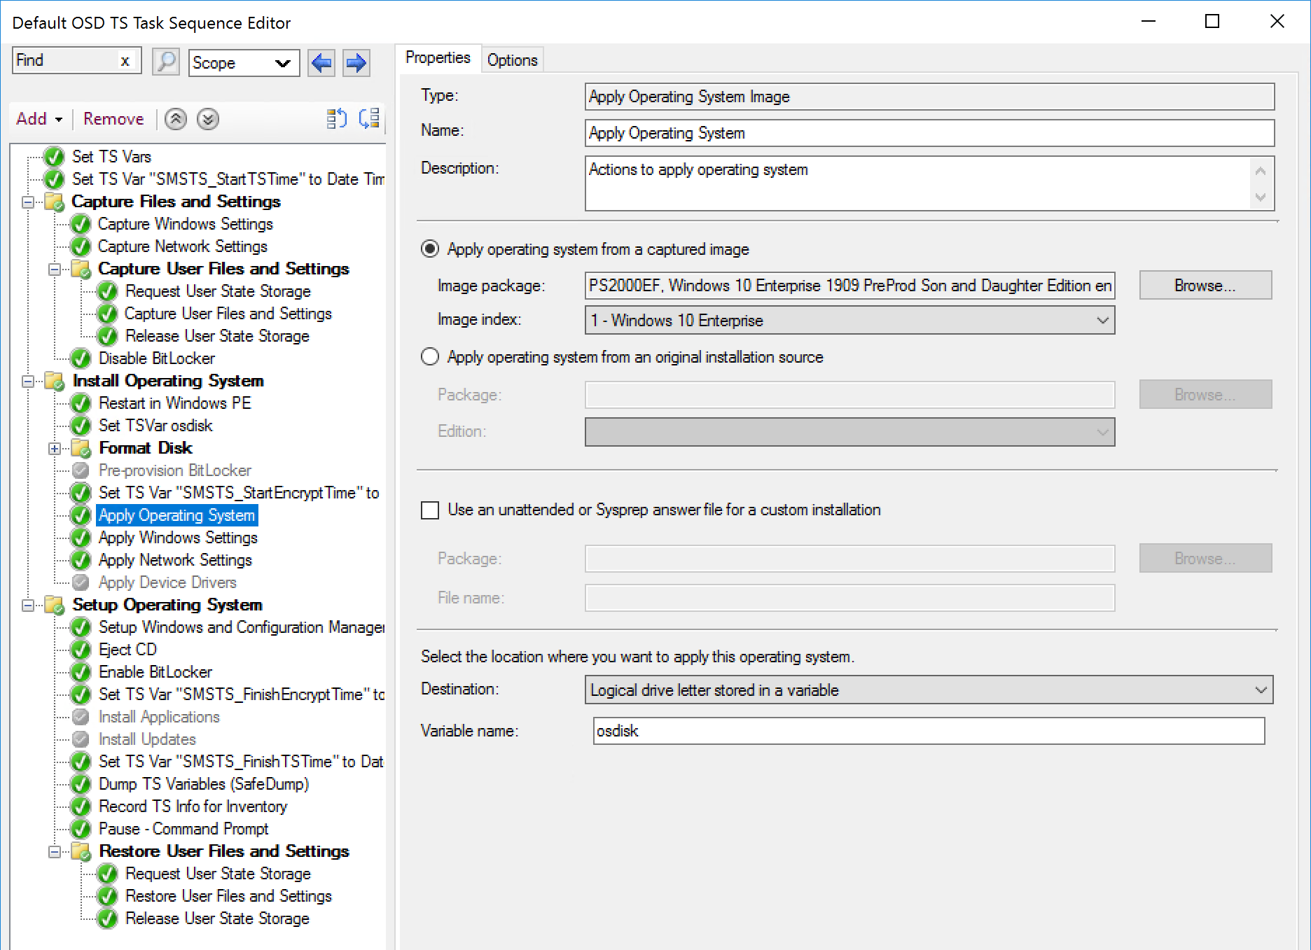Switch to the Options tab
The height and width of the screenshot is (950, 1311).
[512, 60]
